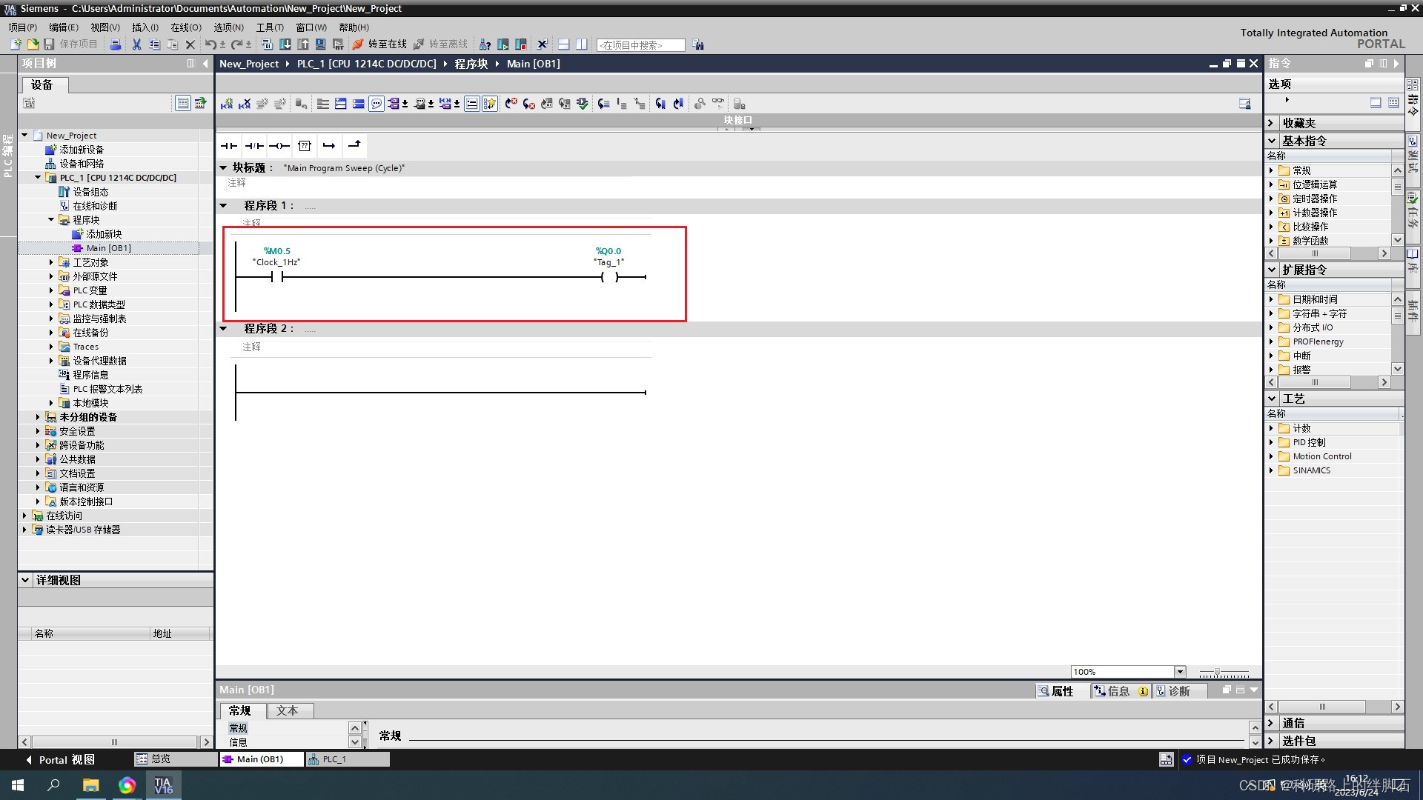Click the split editor vertically icon

click(x=582, y=44)
